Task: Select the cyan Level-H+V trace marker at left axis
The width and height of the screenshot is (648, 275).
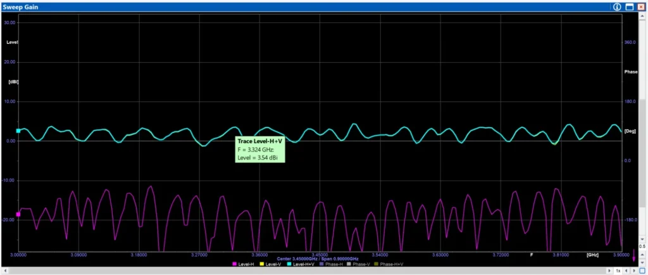Action: [18, 131]
